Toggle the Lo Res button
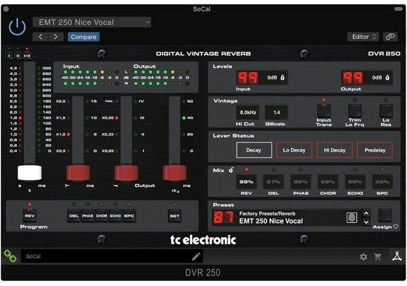Viewport: 407px width, 286px height. 386,110
